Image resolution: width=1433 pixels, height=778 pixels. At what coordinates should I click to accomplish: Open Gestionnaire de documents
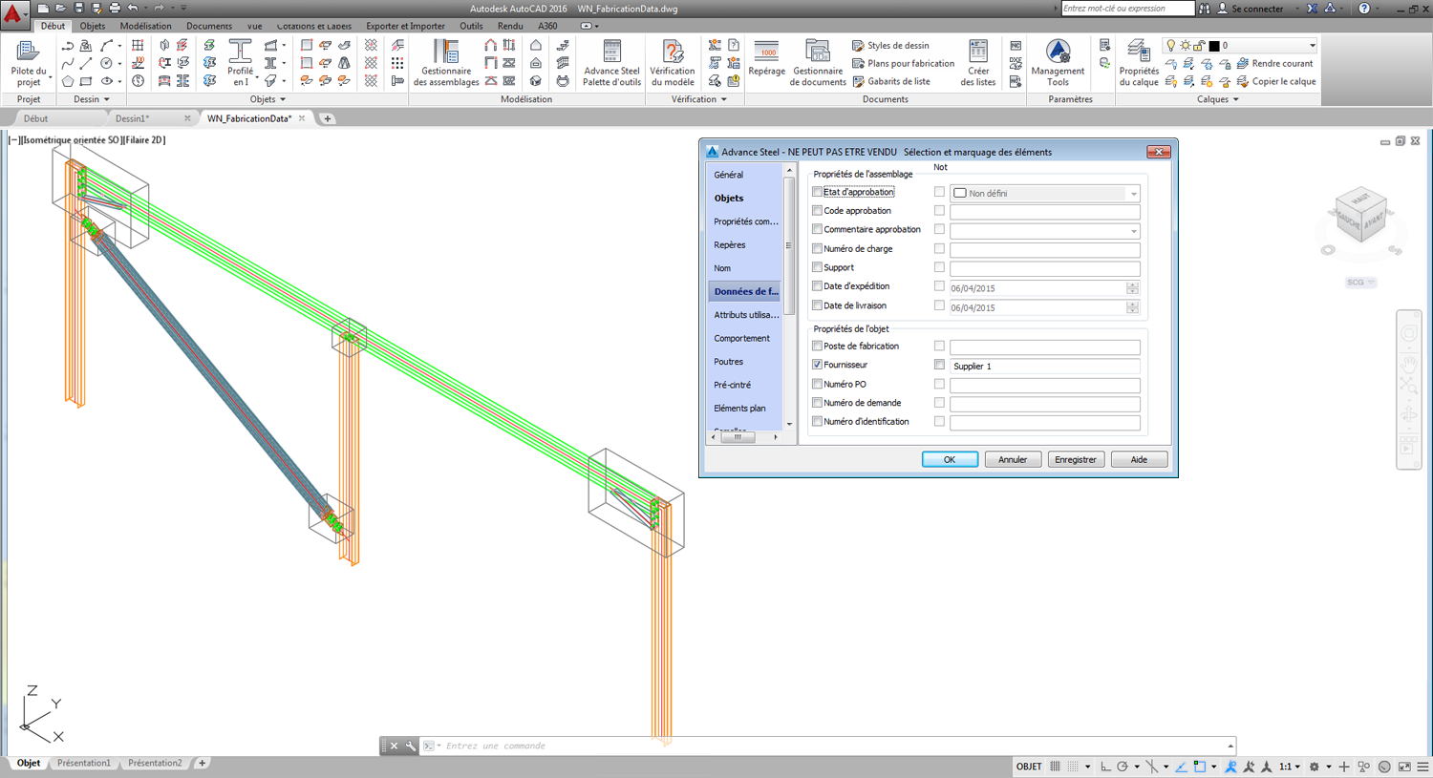click(818, 63)
